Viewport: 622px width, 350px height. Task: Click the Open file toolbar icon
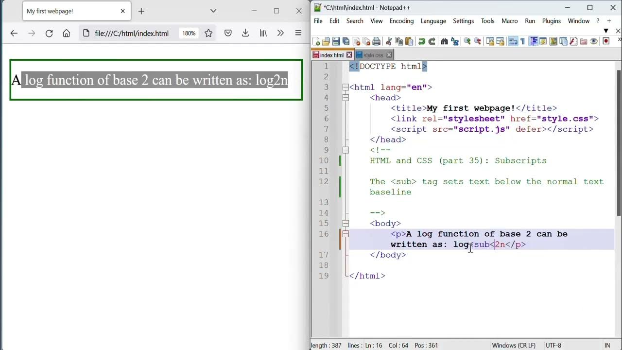pyautogui.click(x=326, y=41)
